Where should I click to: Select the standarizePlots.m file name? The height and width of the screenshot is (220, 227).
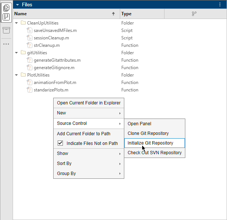[51, 90]
